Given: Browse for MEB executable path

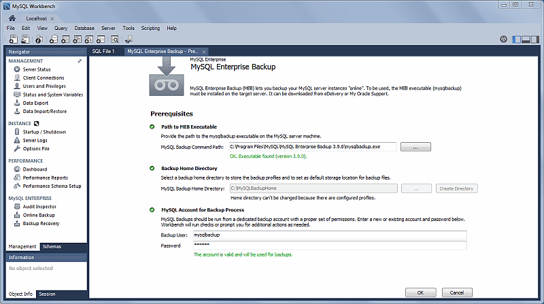Looking at the screenshot, I should coord(415,147).
